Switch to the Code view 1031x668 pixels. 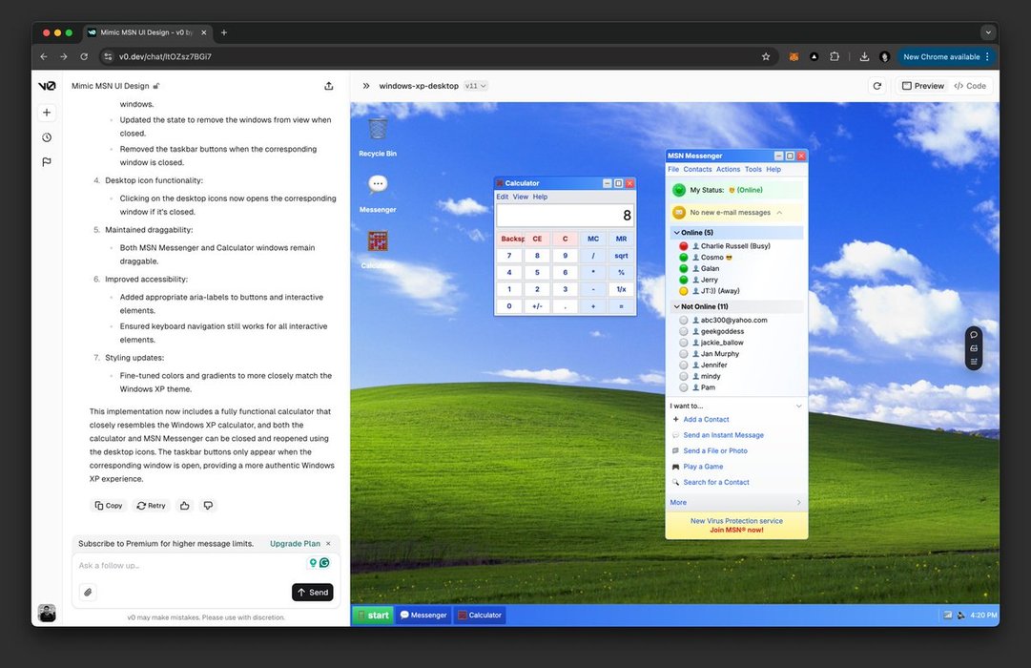[x=970, y=86]
